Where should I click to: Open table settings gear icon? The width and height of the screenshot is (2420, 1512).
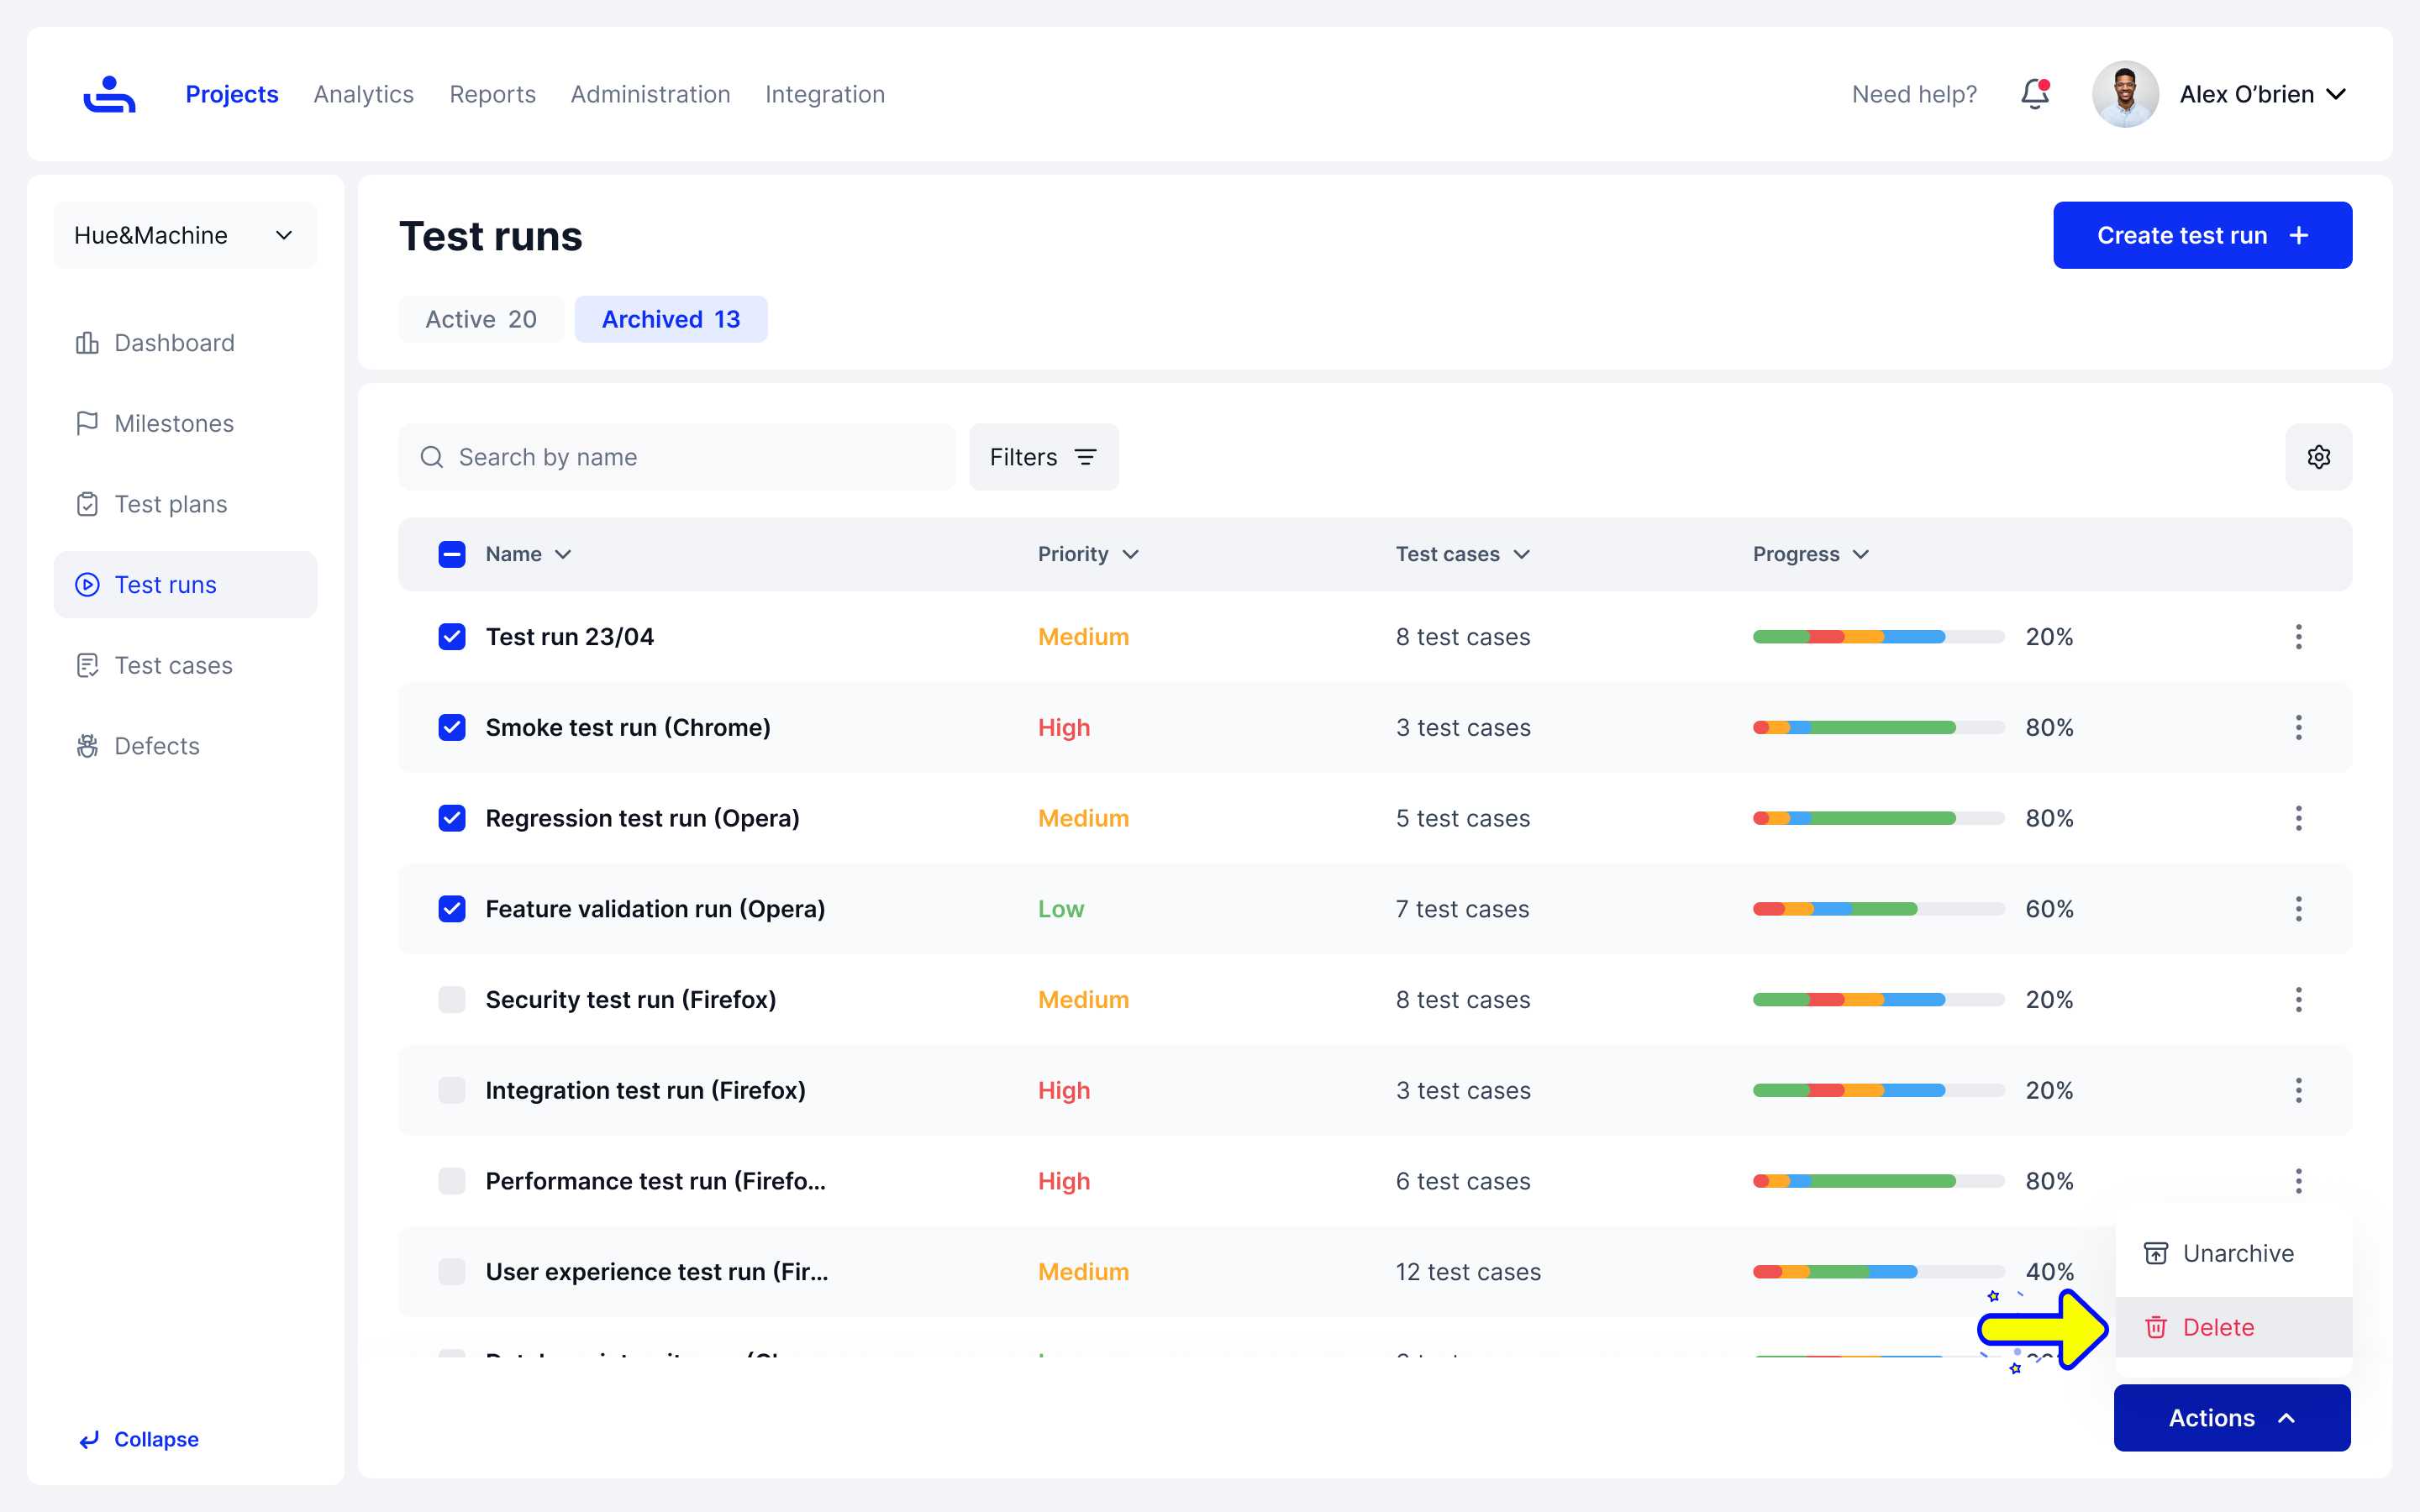[2318, 457]
